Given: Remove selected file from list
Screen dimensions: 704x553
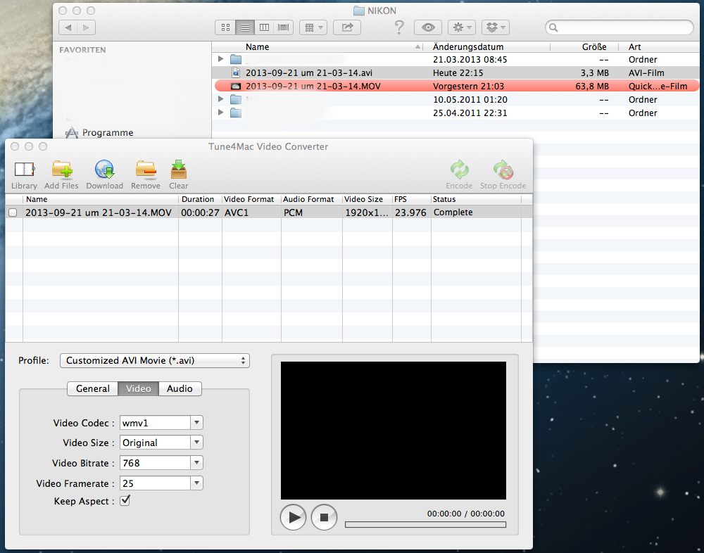Looking at the screenshot, I should [x=146, y=174].
